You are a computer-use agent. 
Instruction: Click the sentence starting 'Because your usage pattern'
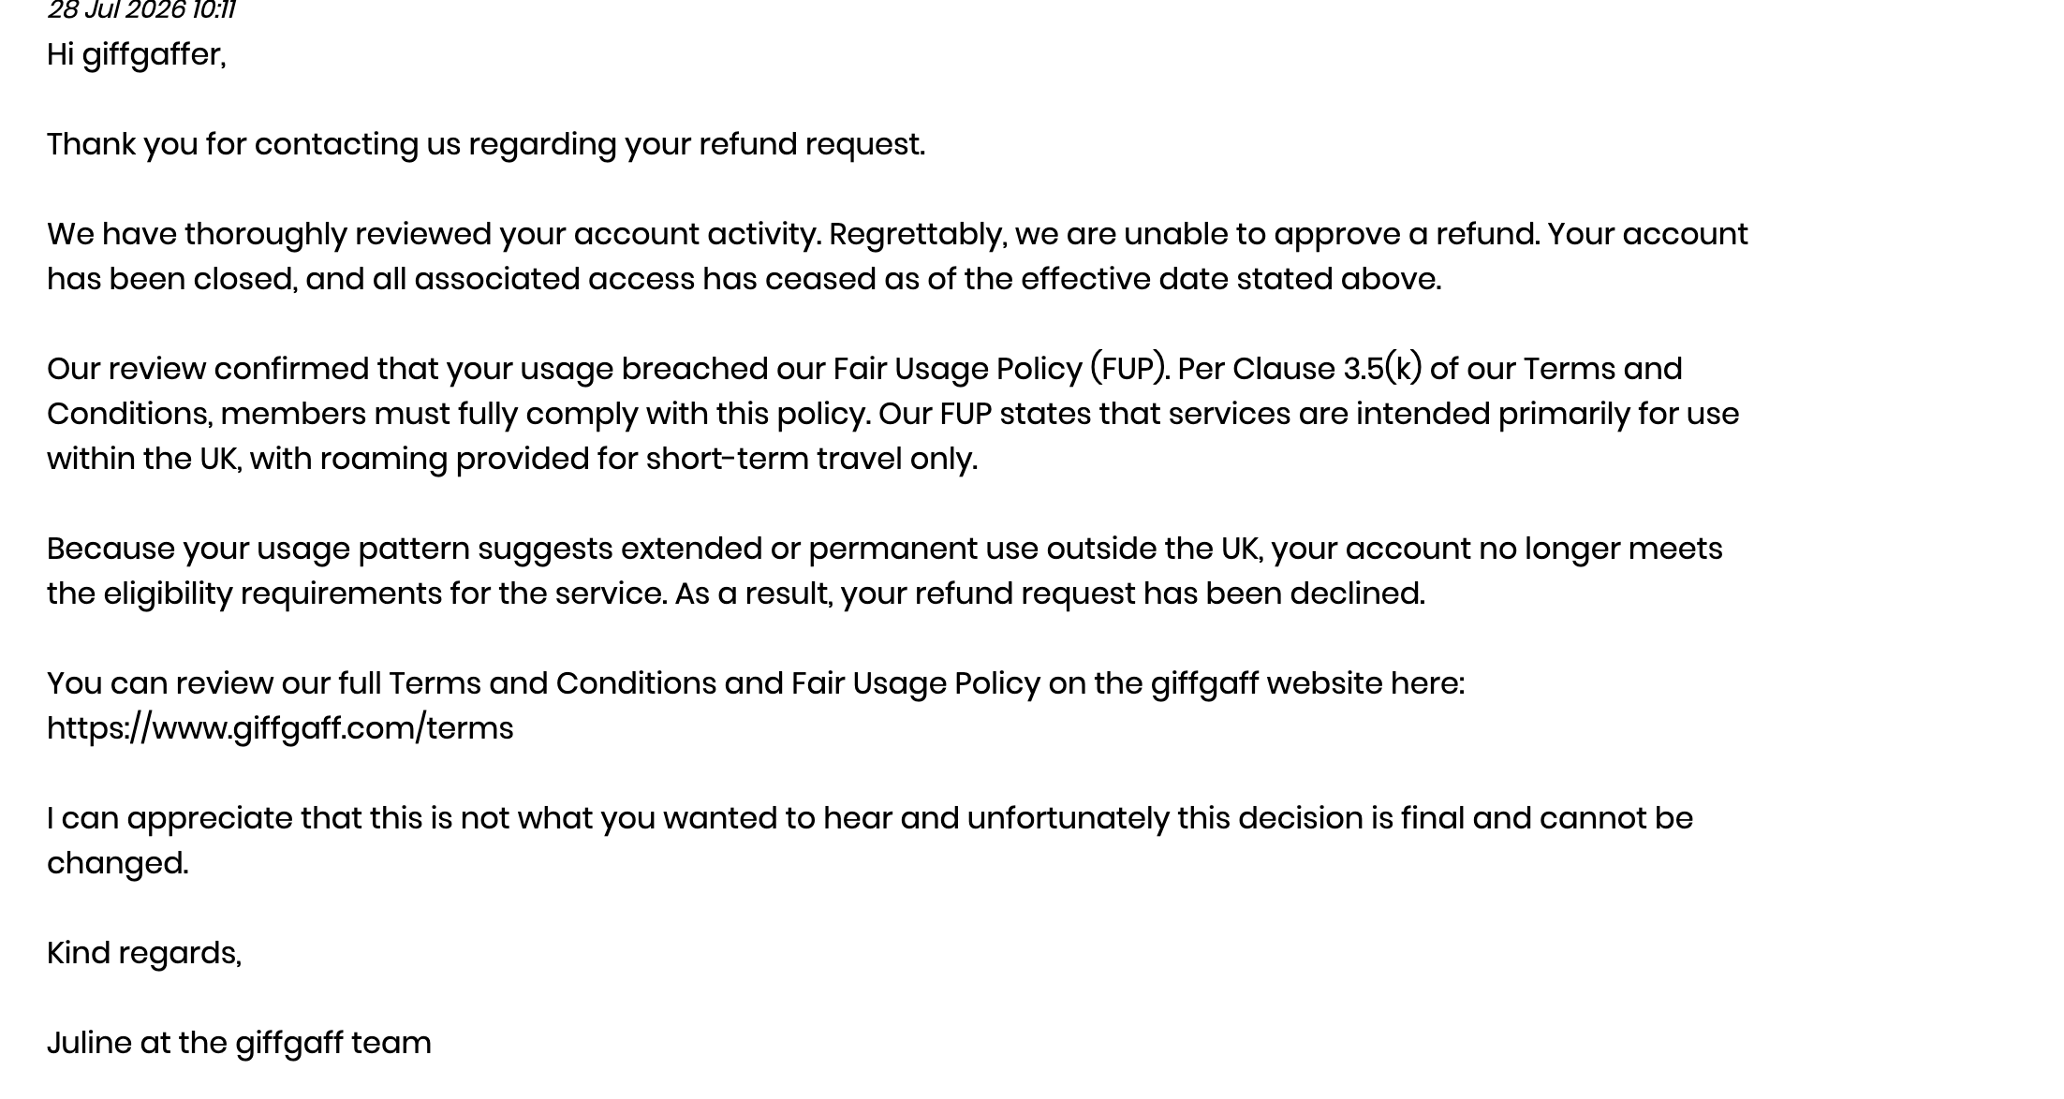coord(885,549)
